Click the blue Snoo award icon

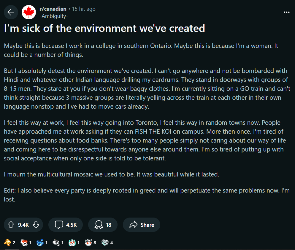pyautogui.click(x=40, y=243)
